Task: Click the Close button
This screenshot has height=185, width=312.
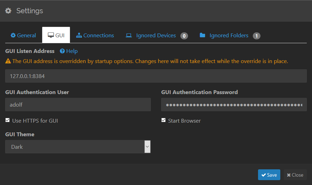Action: tap(295, 175)
